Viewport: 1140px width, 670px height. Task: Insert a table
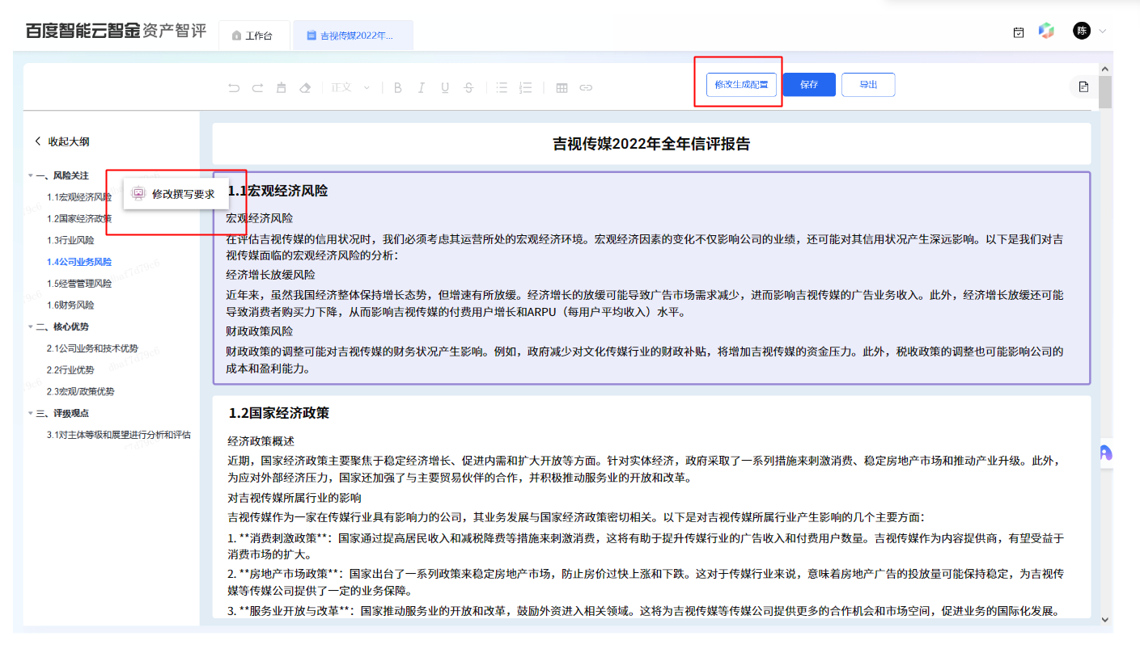click(x=562, y=87)
